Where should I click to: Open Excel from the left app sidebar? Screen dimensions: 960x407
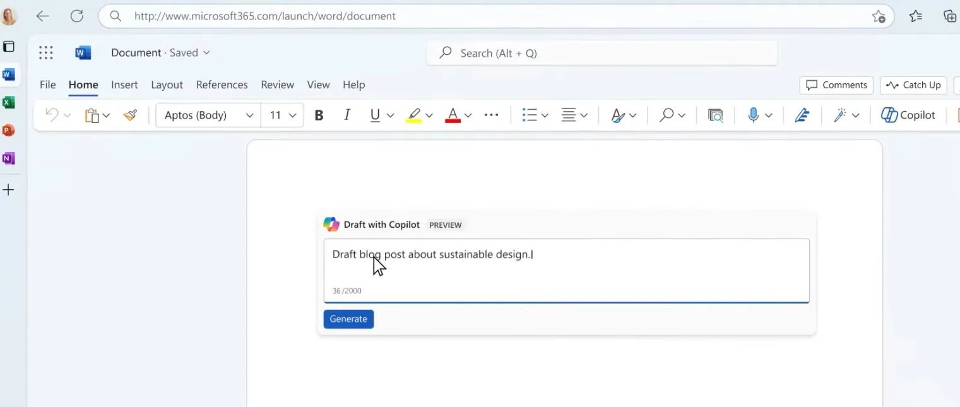click(9, 103)
